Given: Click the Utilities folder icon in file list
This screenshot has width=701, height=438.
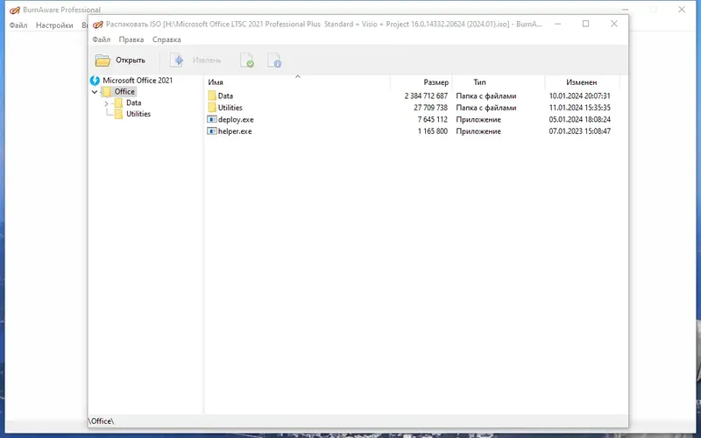Looking at the screenshot, I should point(212,108).
